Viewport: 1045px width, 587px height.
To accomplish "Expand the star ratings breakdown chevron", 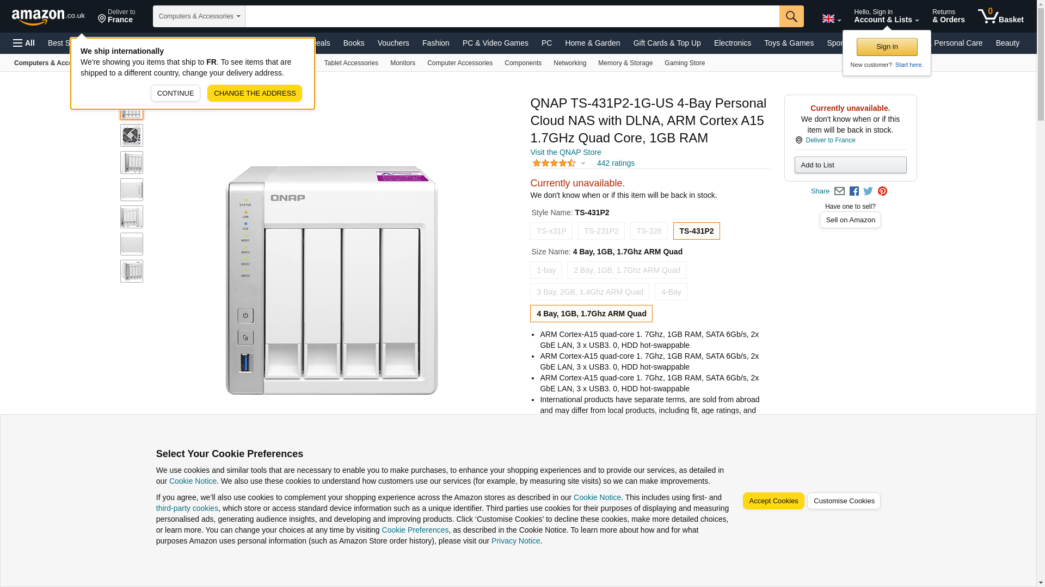I will click(x=583, y=163).
